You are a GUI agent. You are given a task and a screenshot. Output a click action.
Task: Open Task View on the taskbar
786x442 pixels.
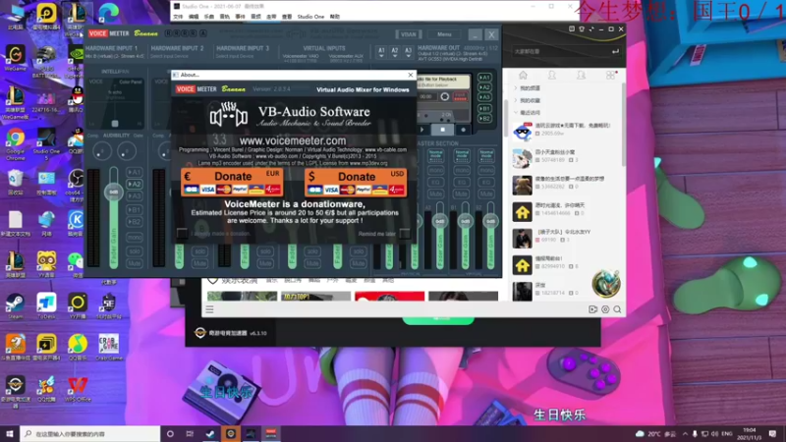190,434
